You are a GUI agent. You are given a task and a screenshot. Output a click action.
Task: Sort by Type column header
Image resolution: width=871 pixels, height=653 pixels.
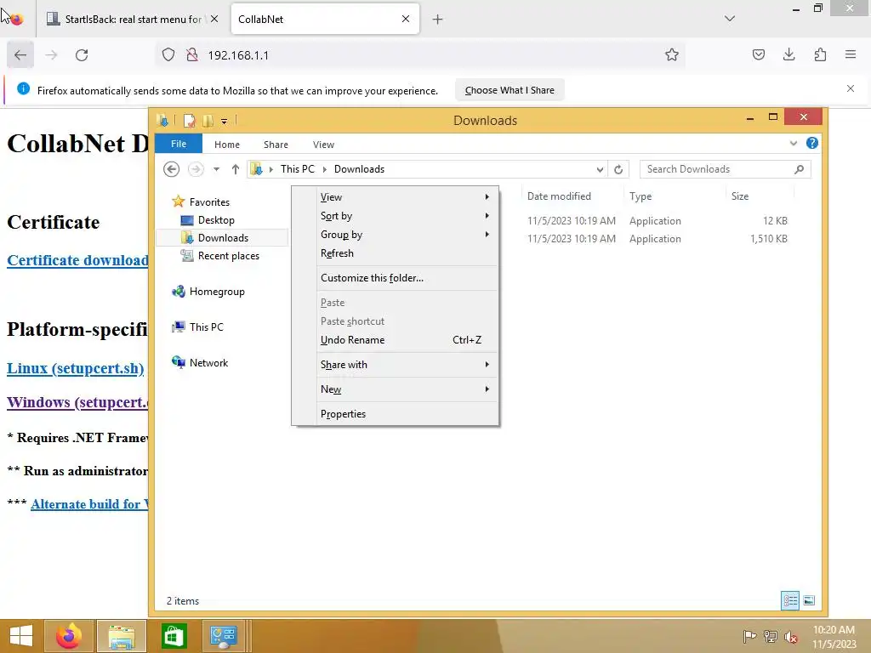675,196
